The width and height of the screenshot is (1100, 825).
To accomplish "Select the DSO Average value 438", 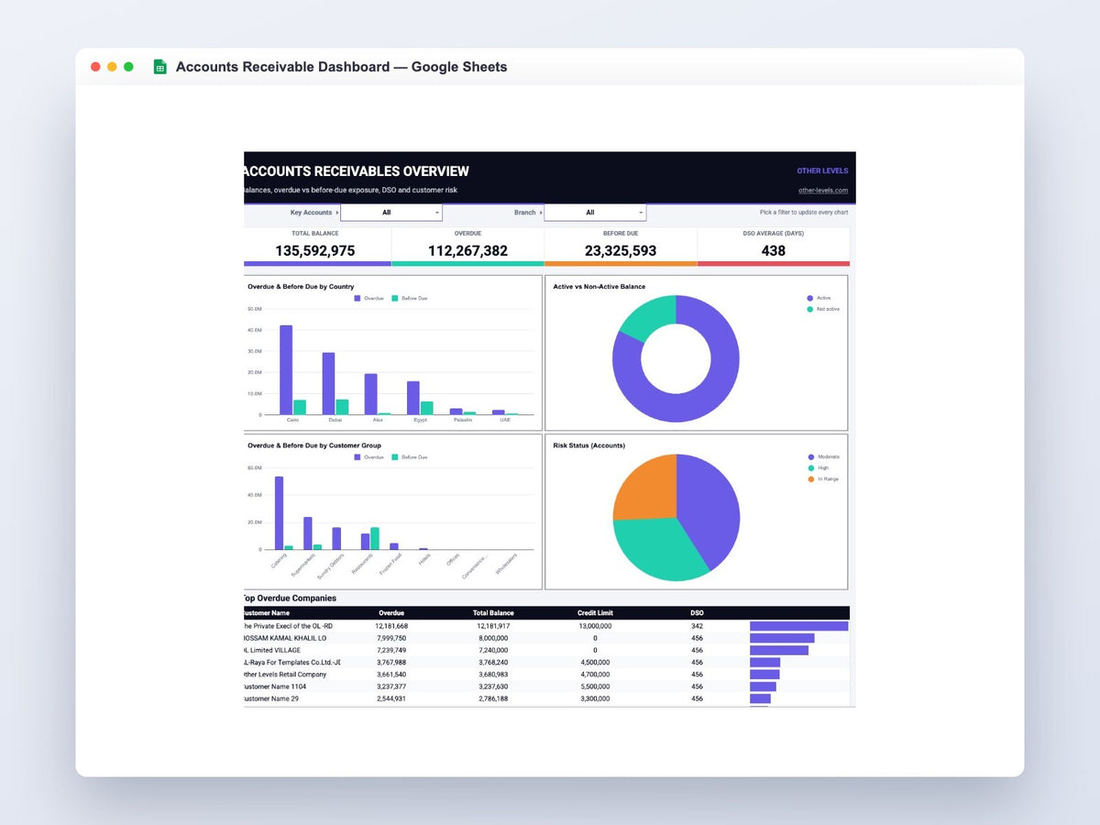I will 773,250.
